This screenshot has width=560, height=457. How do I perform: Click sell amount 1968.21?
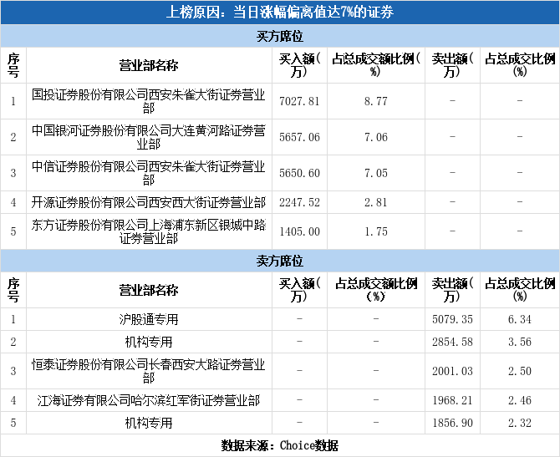point(452,400)
